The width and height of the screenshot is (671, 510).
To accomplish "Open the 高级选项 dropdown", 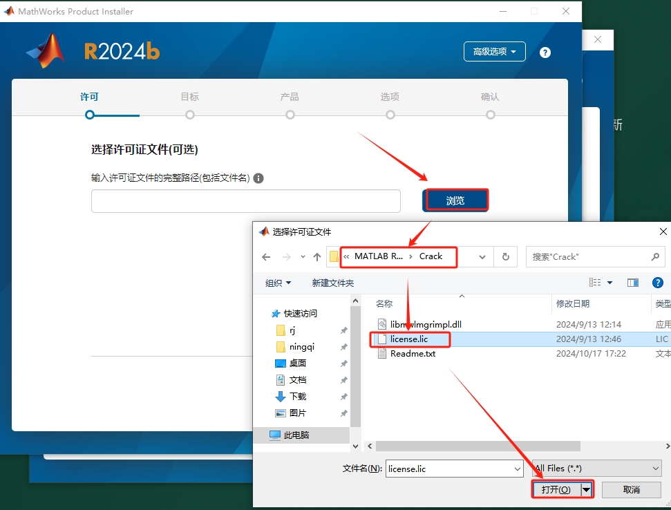I will coord(494,52).
